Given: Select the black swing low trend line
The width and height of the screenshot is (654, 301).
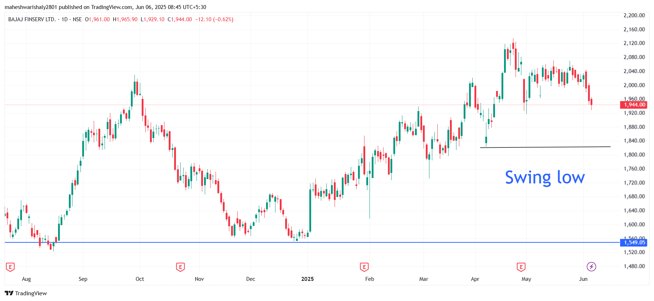Looking at the screenshot, I should click(x=545, y=147).
